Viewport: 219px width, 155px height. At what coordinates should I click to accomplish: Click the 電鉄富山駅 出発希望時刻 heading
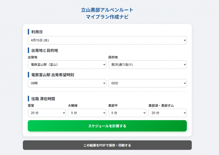[52, 75]
